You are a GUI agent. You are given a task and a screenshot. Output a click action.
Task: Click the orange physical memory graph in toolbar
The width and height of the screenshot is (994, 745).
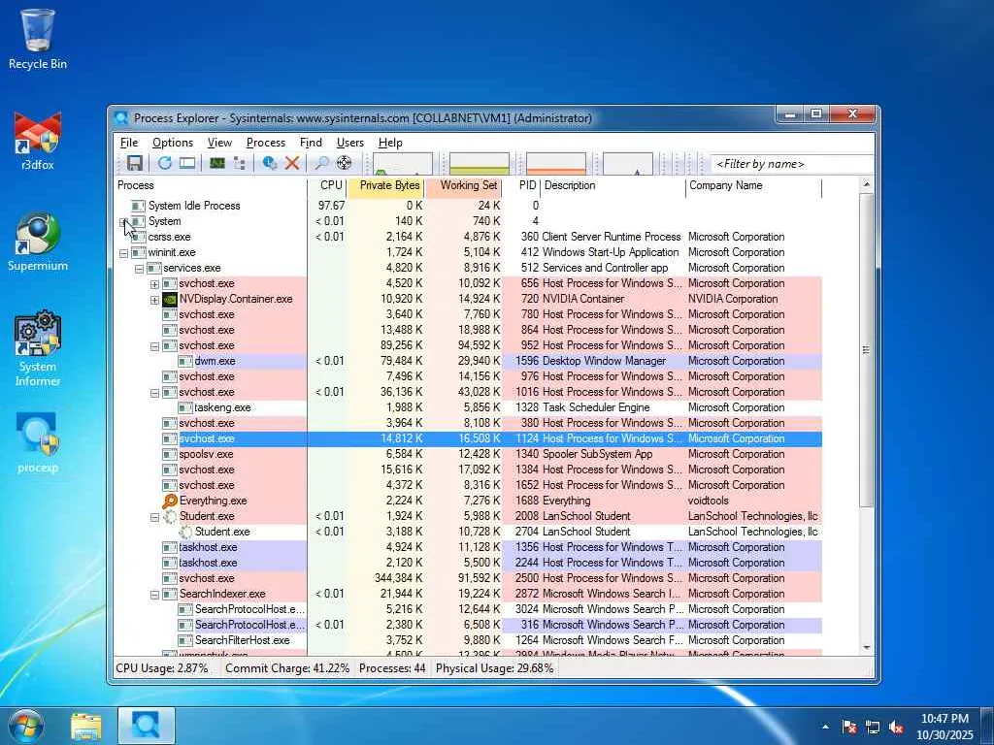click(556, 163)
